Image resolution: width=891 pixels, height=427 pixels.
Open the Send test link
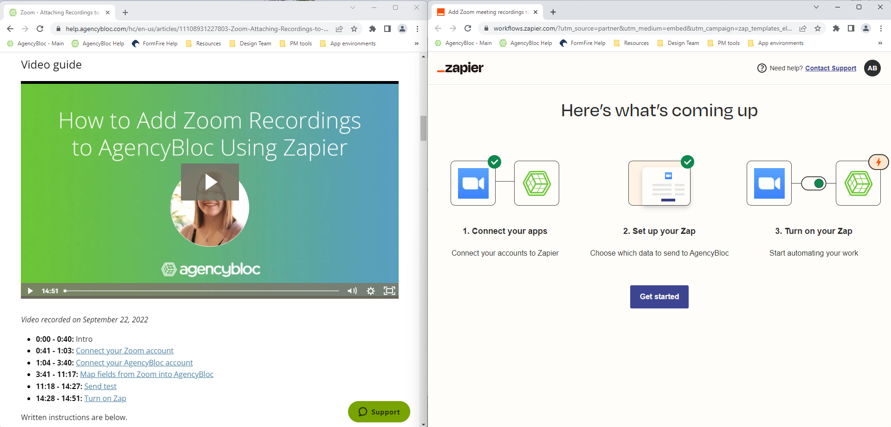[100, 387]
